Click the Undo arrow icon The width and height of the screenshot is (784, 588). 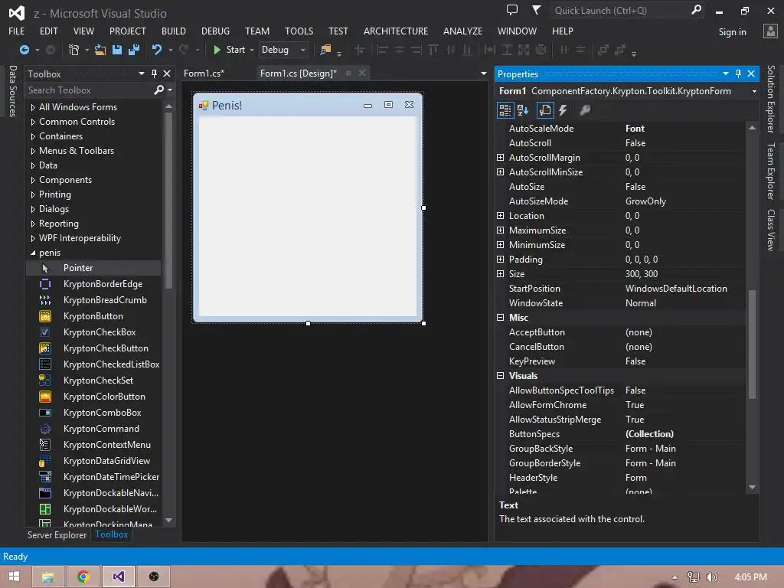[x=156, y=50]
